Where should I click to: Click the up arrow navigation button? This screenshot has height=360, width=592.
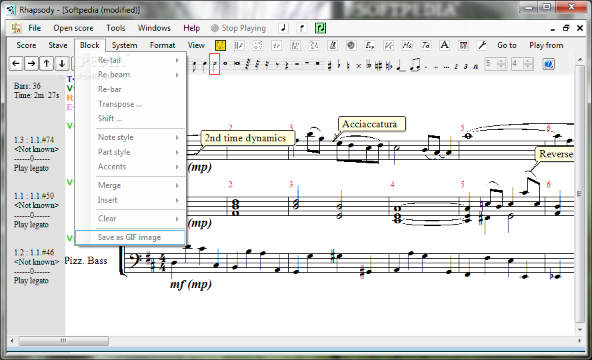pyautogui.click(x=47, y=63)
